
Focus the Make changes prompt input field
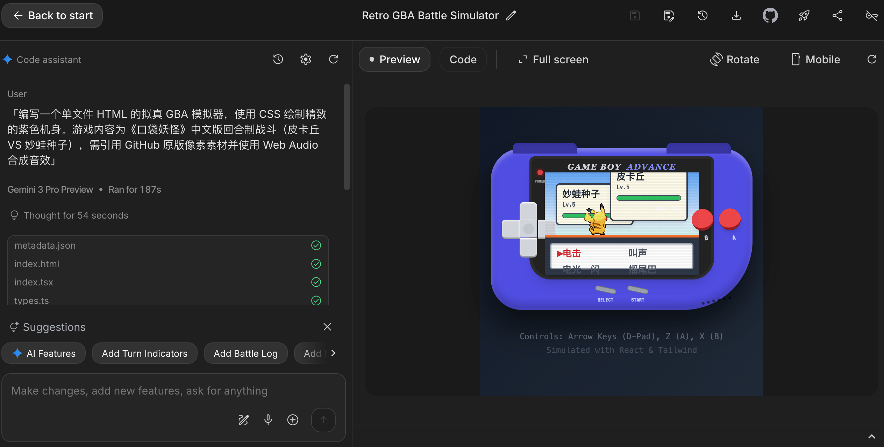point(174,391)
